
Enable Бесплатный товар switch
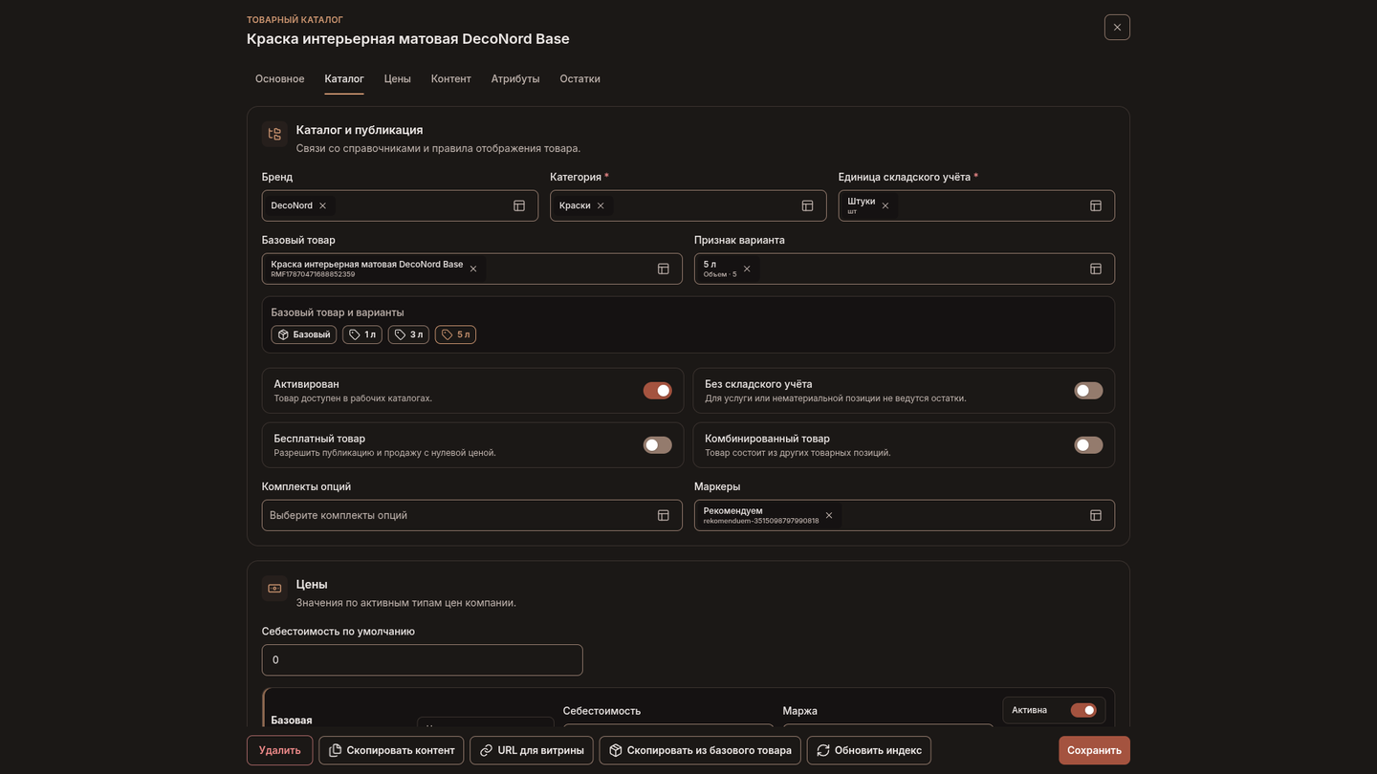coord(657,444)
